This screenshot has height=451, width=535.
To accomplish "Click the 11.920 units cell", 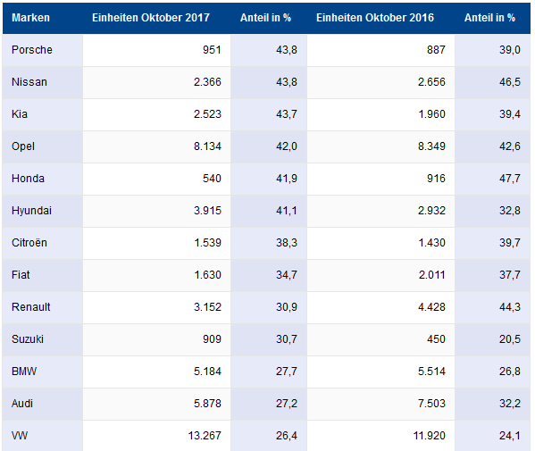I will point(381,436).
